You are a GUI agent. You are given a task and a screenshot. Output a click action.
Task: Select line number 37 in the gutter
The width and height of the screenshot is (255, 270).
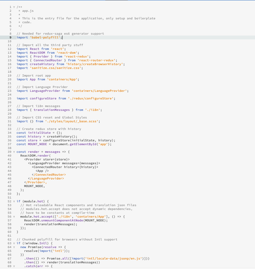10,144
